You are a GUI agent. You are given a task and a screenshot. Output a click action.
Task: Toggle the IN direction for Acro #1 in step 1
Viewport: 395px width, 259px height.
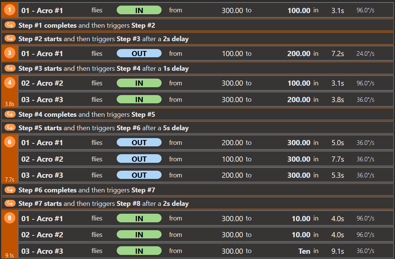coord(139,10)
